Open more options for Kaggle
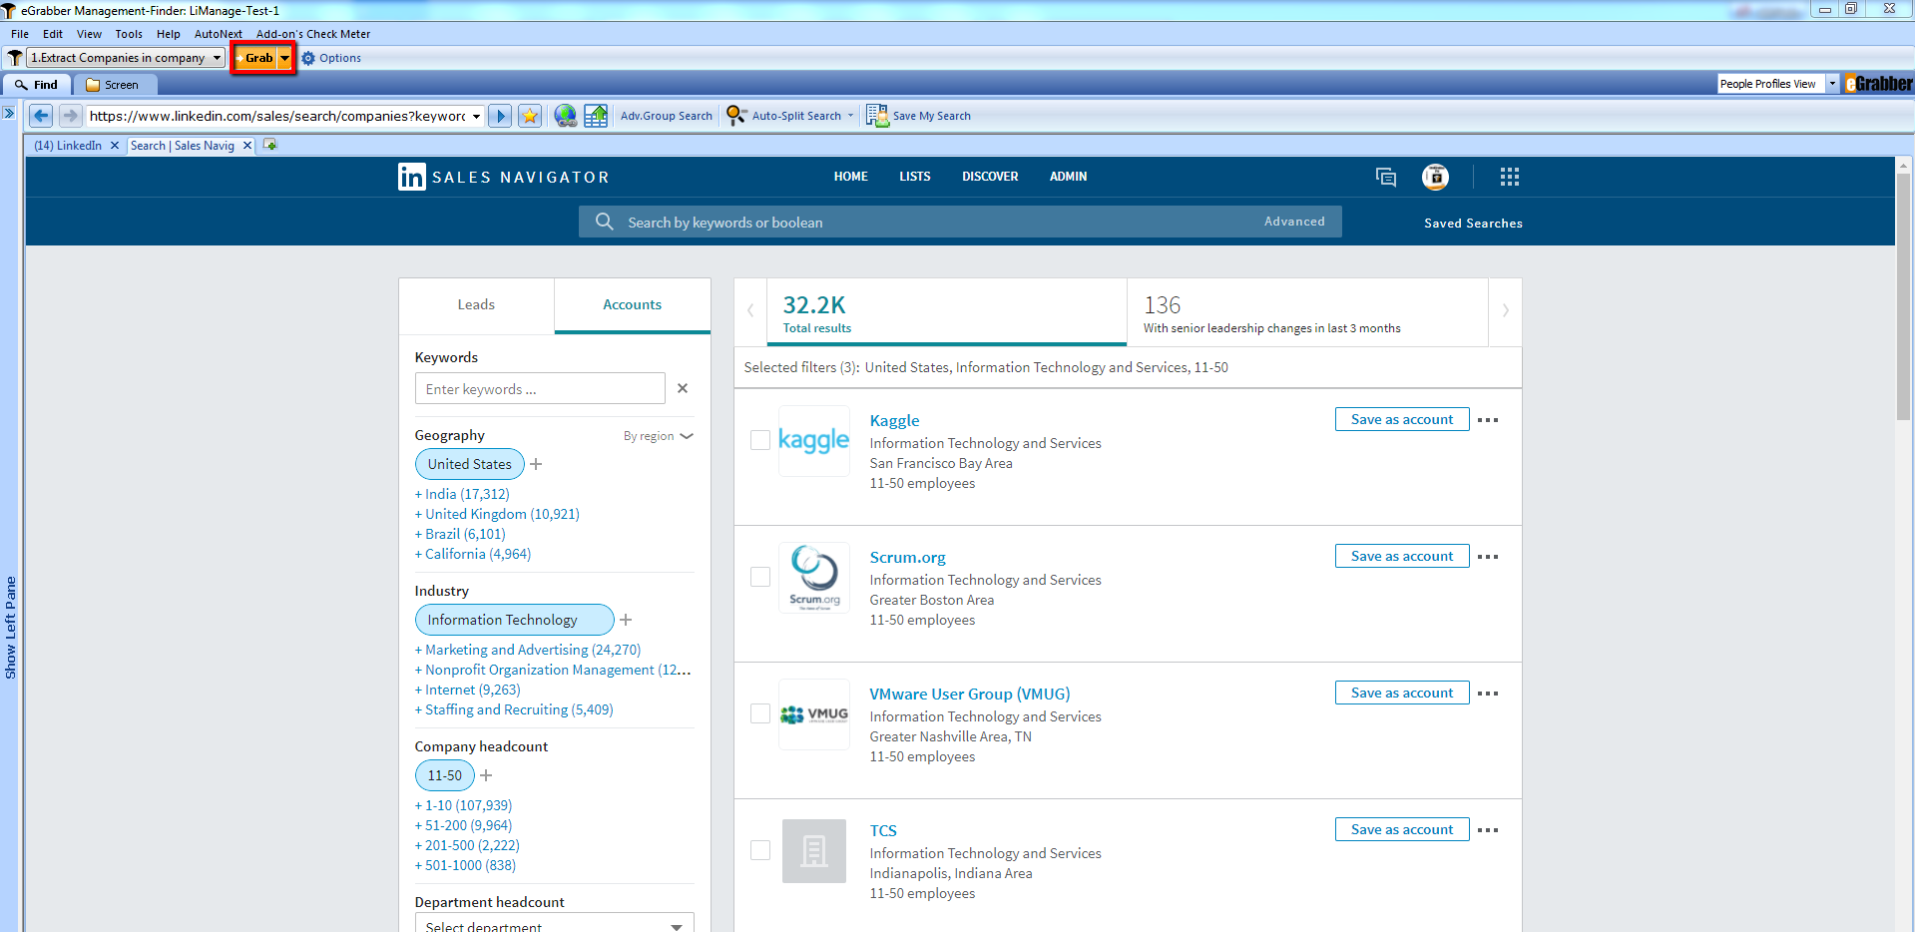1915x932 pixels. pos(1488,420)
